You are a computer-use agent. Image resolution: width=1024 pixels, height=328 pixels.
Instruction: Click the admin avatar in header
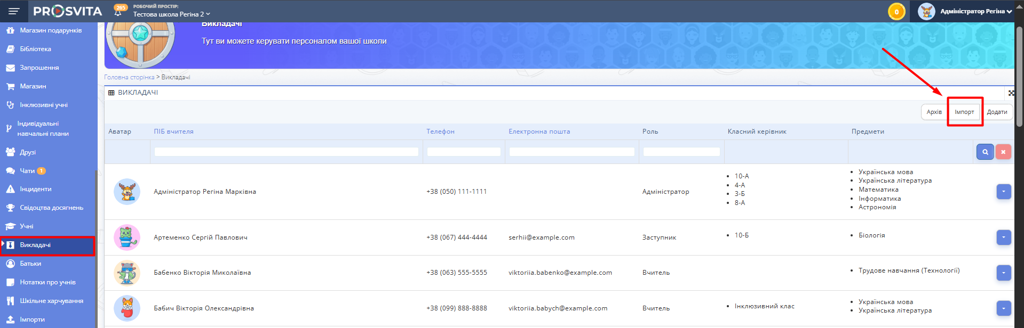(x=927, y=11)
